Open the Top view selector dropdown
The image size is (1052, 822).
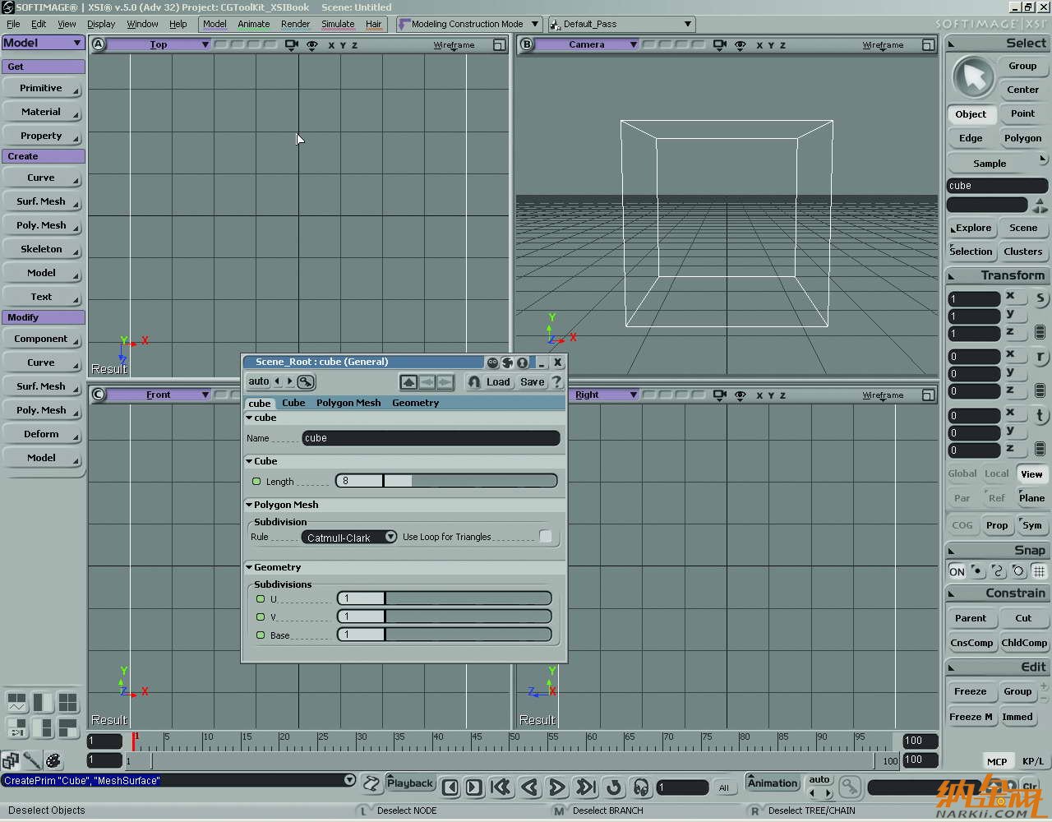point(159,44)
